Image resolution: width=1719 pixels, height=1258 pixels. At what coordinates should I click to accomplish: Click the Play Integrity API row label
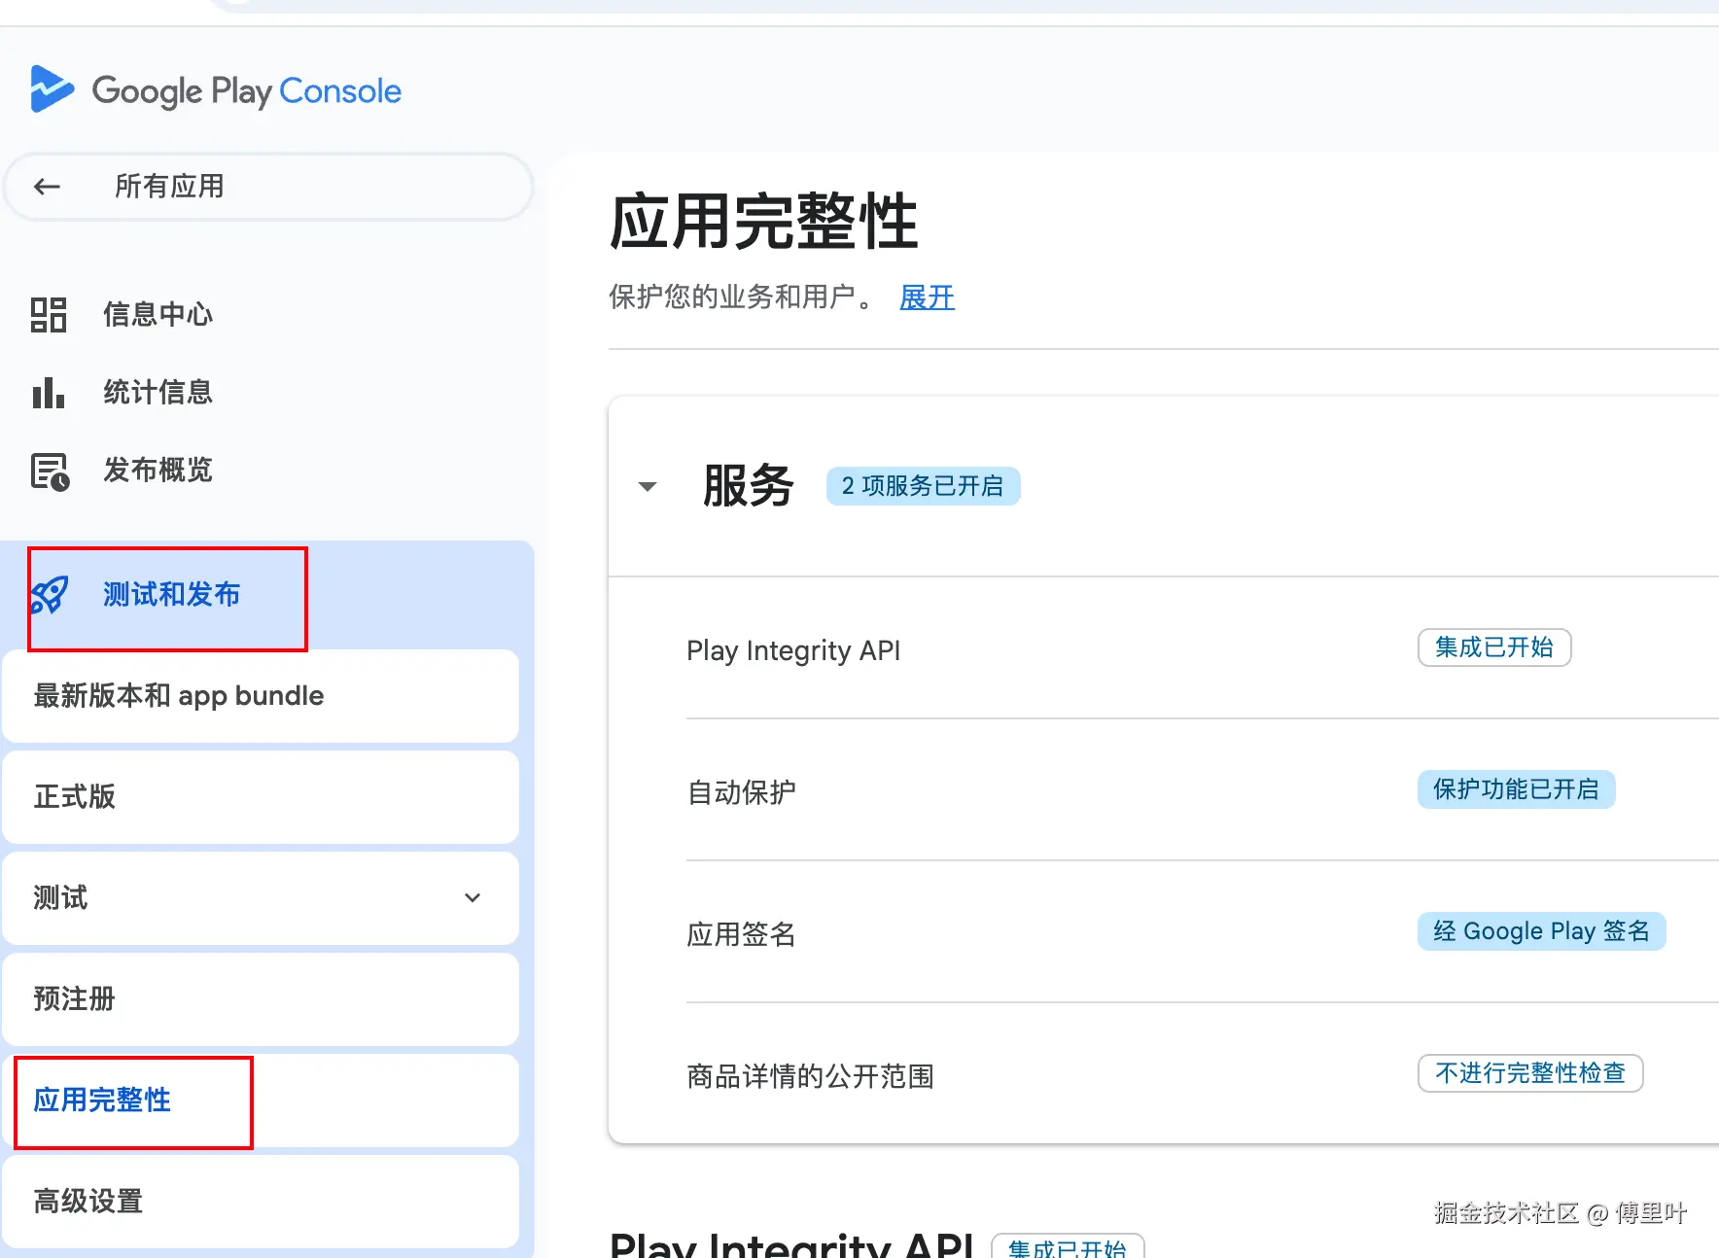pos(793,650)
